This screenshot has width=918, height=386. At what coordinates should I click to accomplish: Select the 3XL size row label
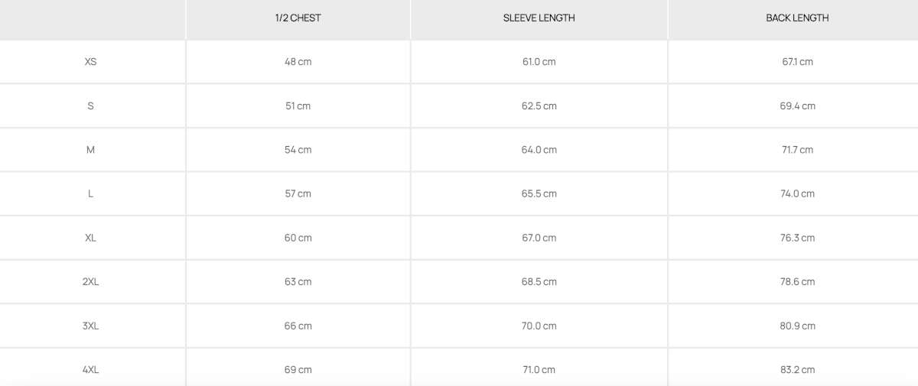[x=90, y=326]
